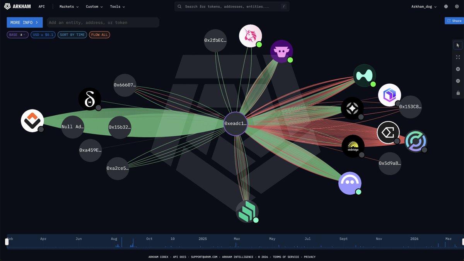
Task: Select the black node with white angular E logo
Action: click(388, 133)
